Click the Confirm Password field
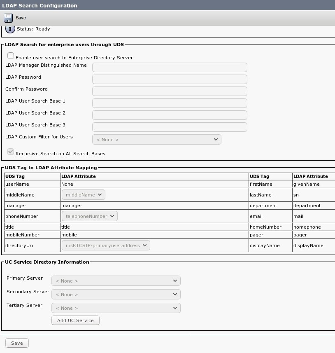 click(170, 91)
